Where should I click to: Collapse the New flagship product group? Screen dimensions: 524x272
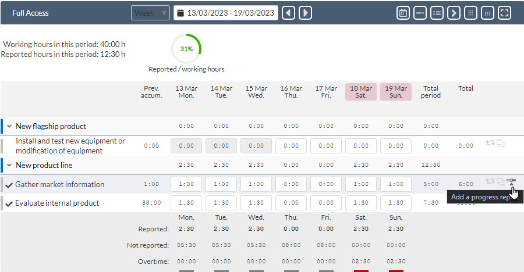click(x=9, y=126)
